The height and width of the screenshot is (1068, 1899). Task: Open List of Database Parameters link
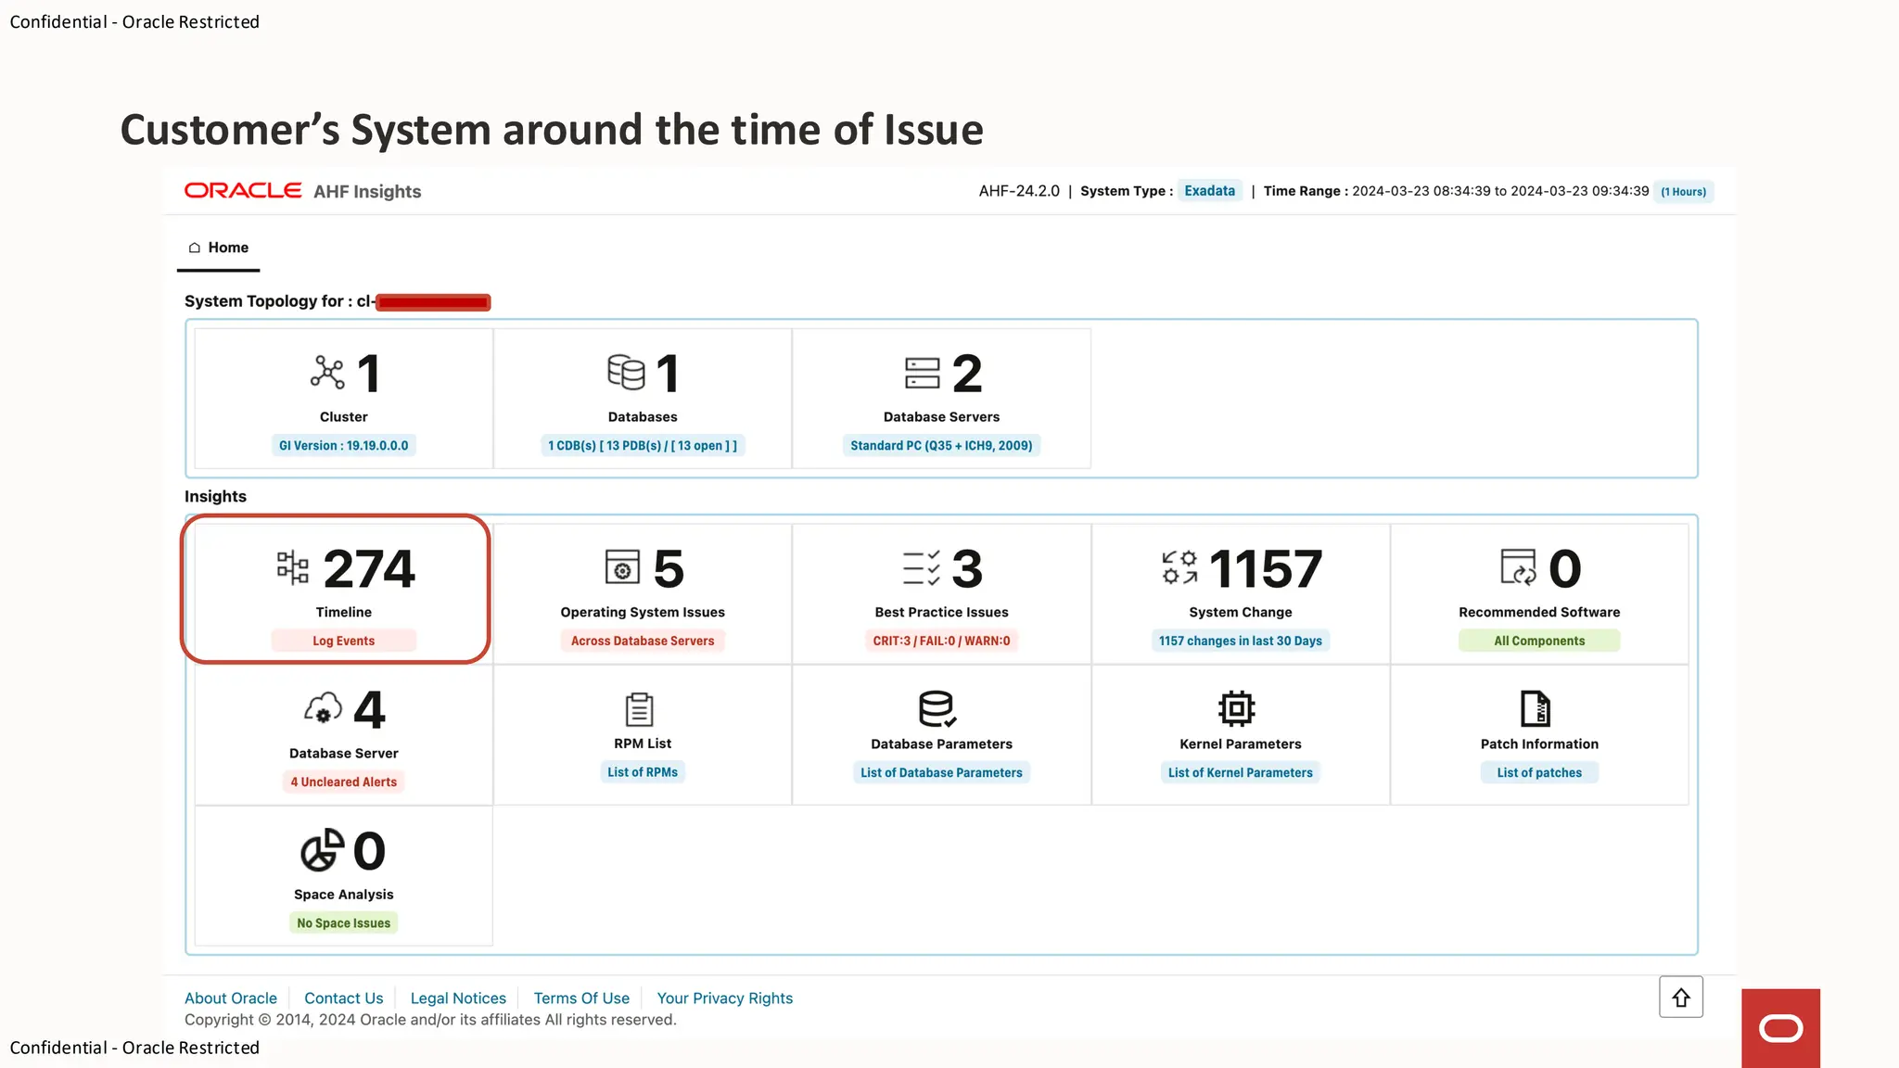coord(941,772)
